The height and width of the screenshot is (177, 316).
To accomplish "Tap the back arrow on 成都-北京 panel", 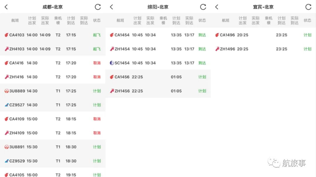I will (x=6, y=7).
